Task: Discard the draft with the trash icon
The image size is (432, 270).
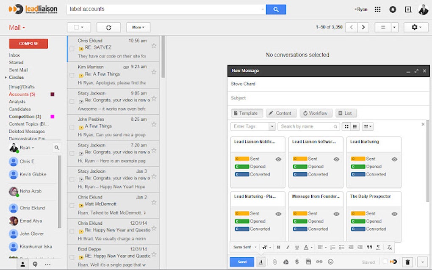Action: 407,262
